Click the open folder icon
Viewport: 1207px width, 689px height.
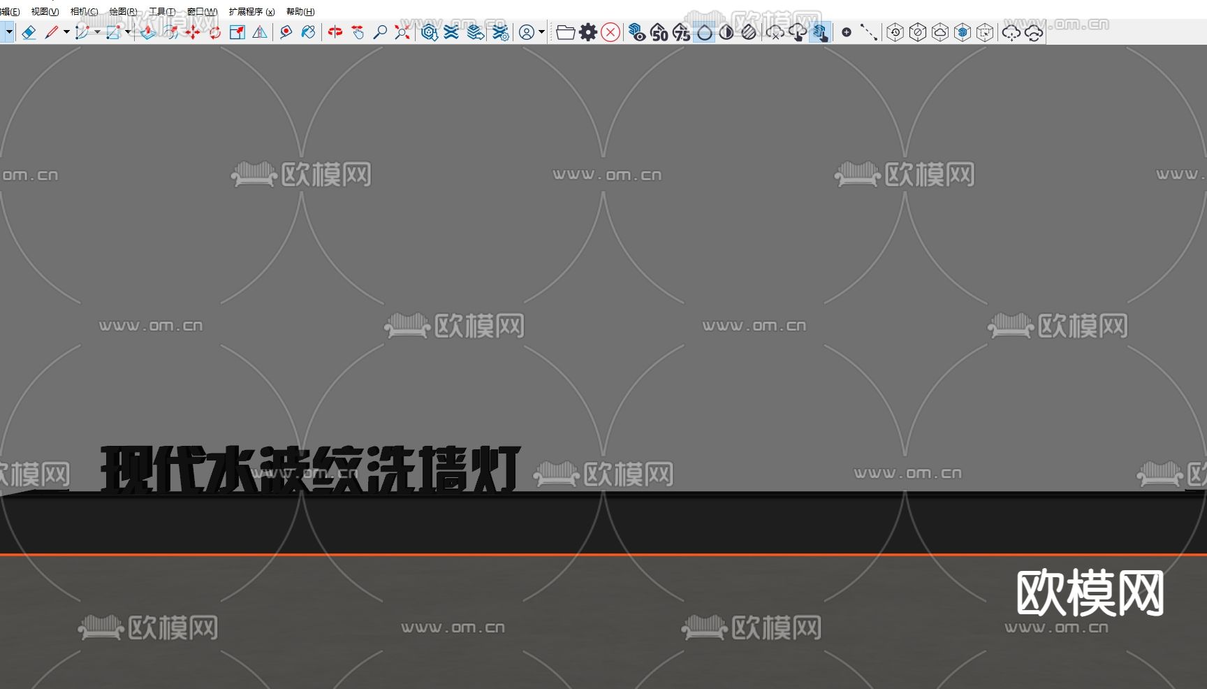pos(566,32)
